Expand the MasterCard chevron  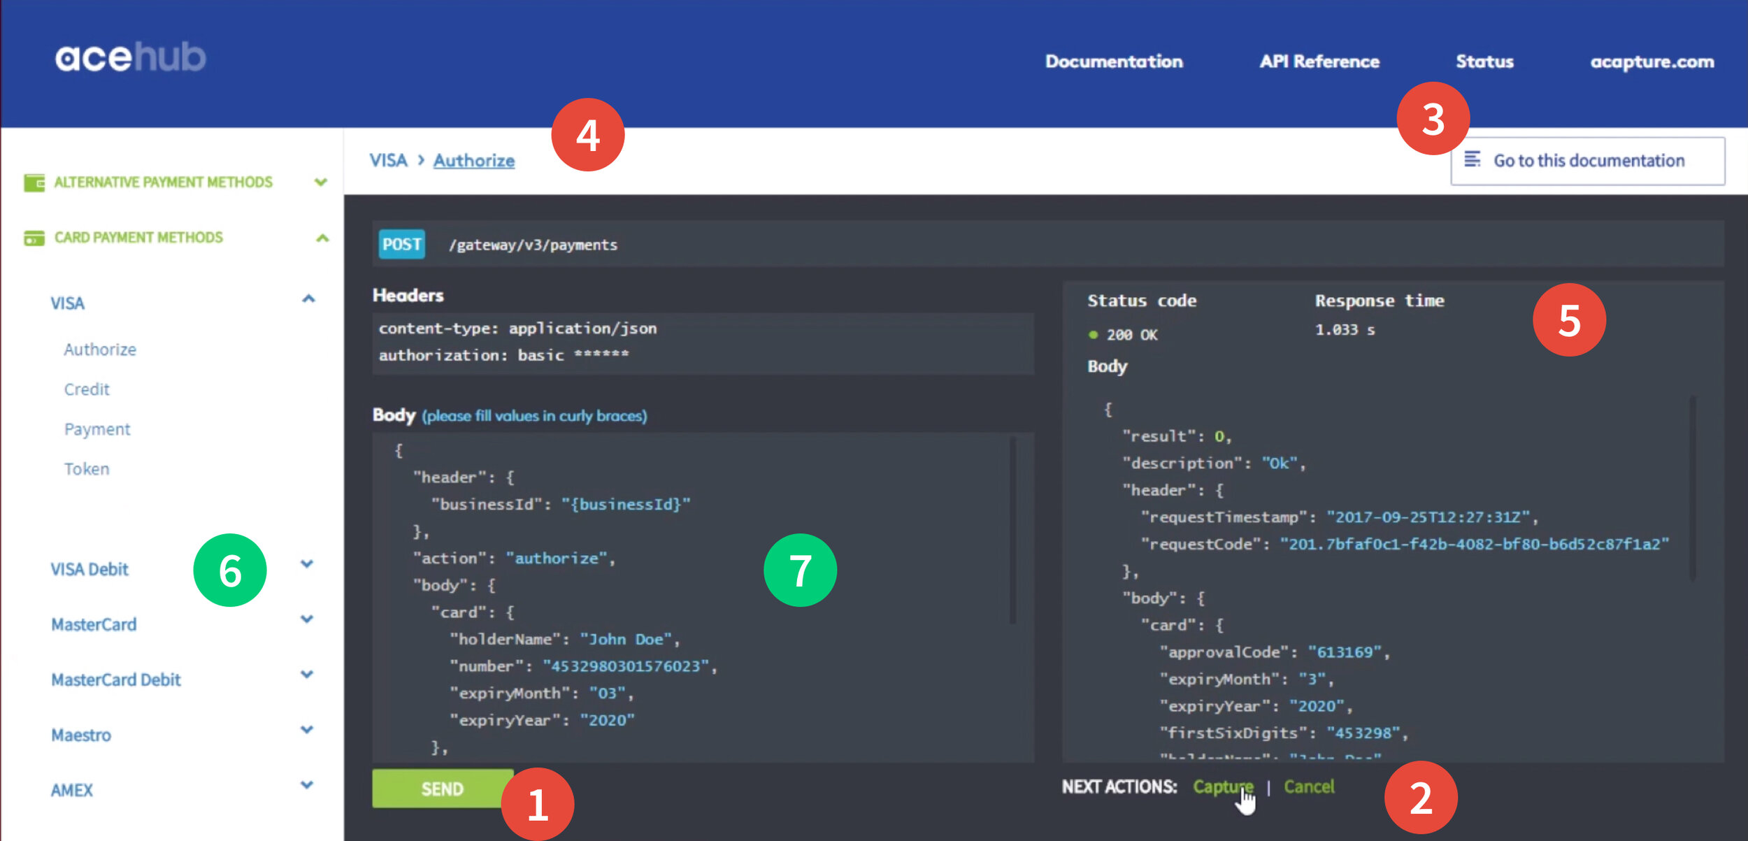point(306,619)
